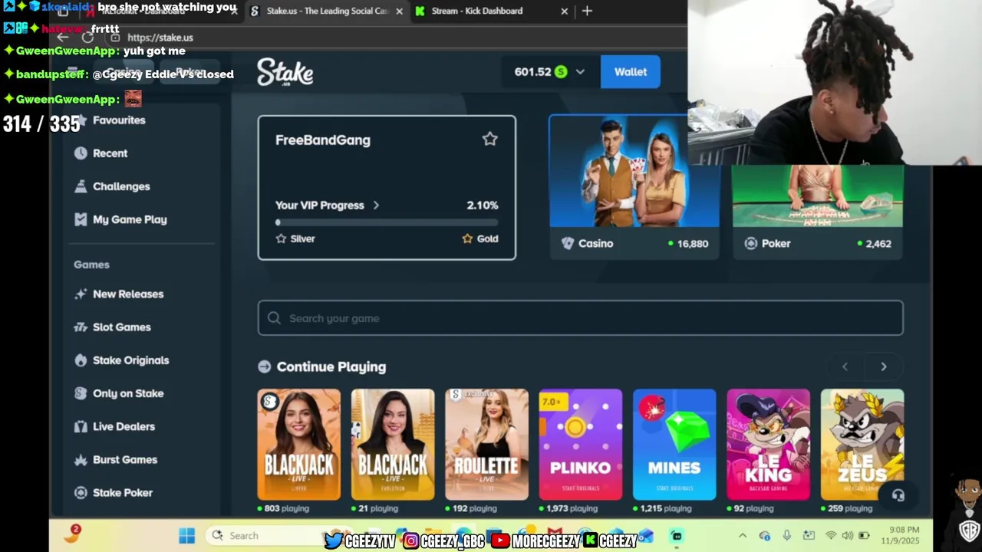Click the Live Dealers icon
This screenshot has width=982, height=552.
point(81,426)
